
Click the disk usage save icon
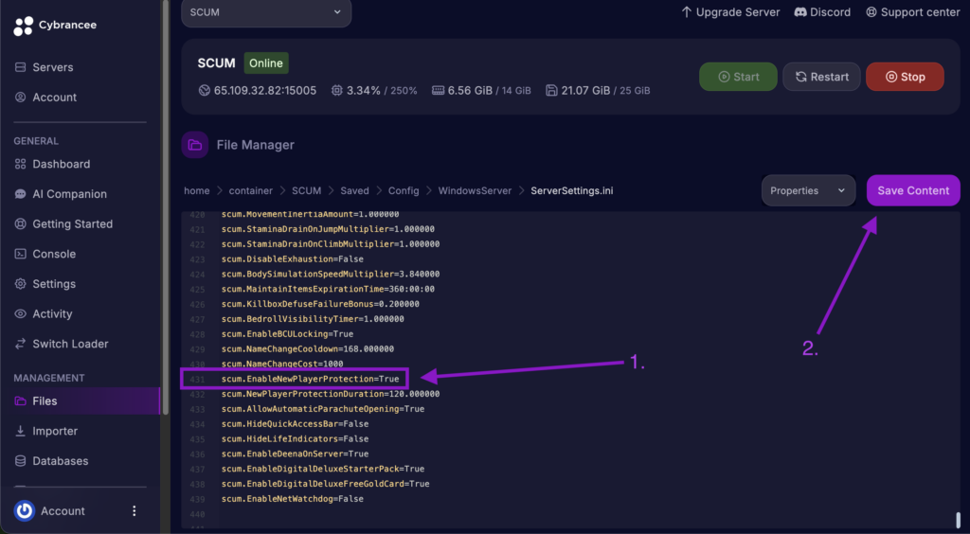pyautogui.click(x=552, y=90)
